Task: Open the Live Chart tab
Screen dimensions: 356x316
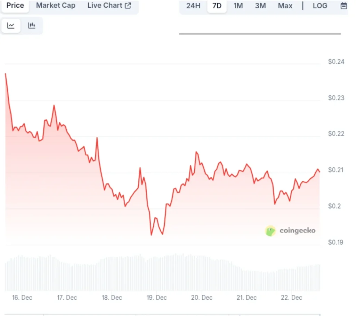Action: pyautogui.click(x=105, y=5)
